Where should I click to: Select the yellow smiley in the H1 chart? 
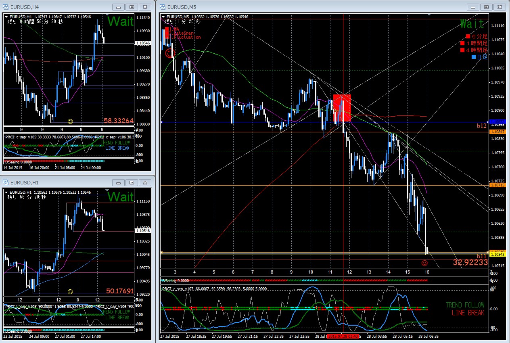point(70,291)
